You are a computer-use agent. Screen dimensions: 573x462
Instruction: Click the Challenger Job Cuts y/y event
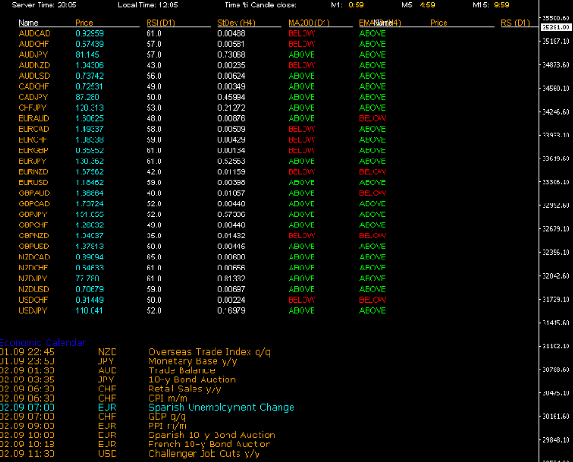point(204,452)
